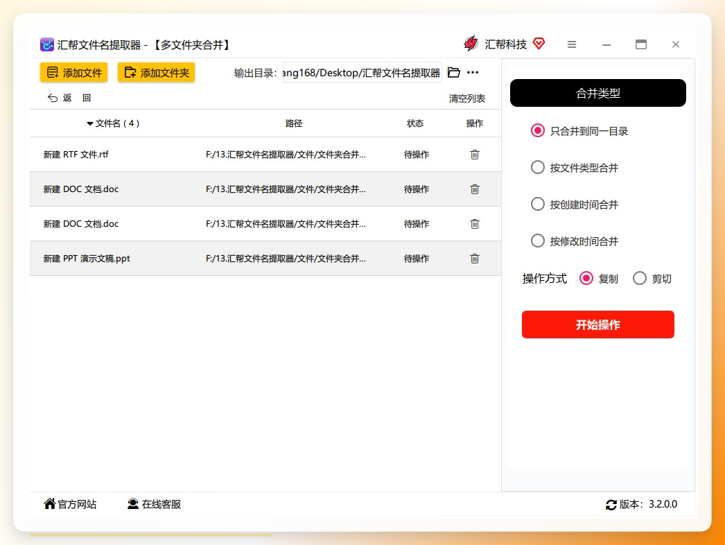The image size is (725, 545).
Task: Click the 版本: 3.2.0.0 text
Action: tap(648, 504)
